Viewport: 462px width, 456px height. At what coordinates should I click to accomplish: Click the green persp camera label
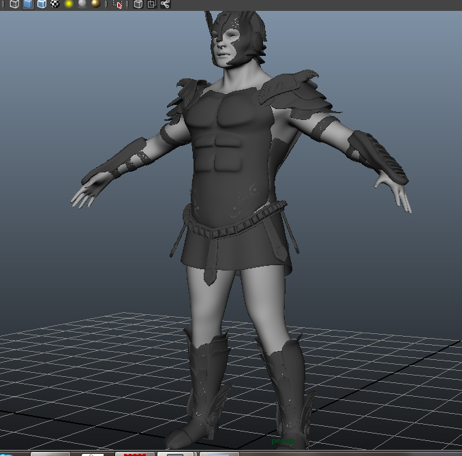tap(282, 441)
